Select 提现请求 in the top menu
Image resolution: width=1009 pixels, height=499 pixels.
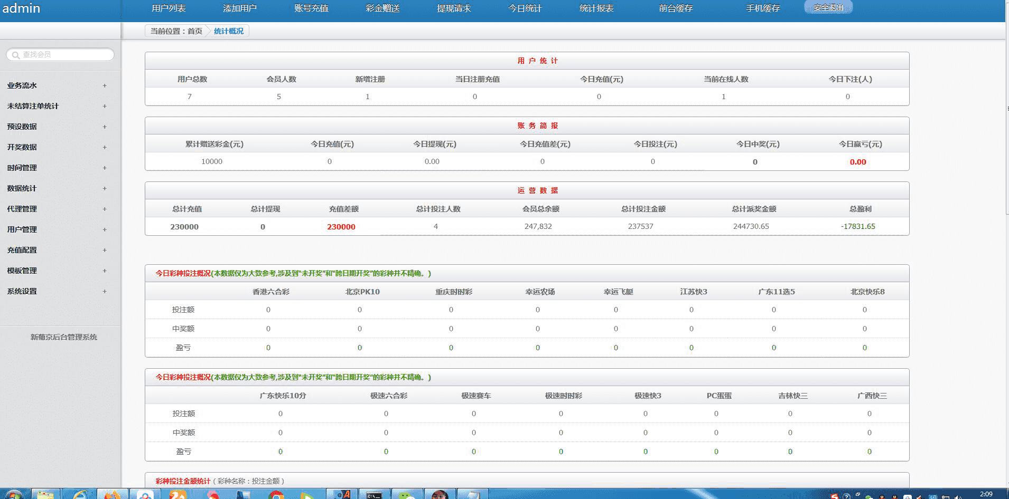454,8
